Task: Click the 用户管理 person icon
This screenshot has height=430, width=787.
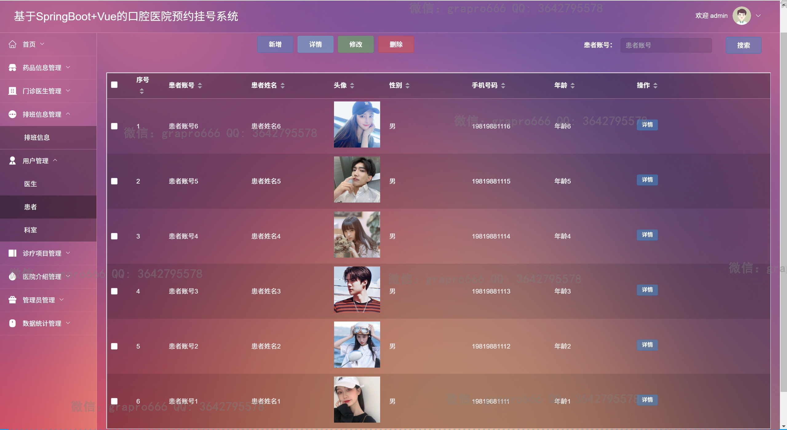Action: point(12,161)
